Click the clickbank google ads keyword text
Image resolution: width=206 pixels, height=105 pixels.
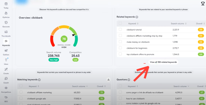(x=36, y=99)
